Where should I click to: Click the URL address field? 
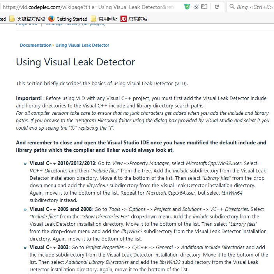click(89, 7)
